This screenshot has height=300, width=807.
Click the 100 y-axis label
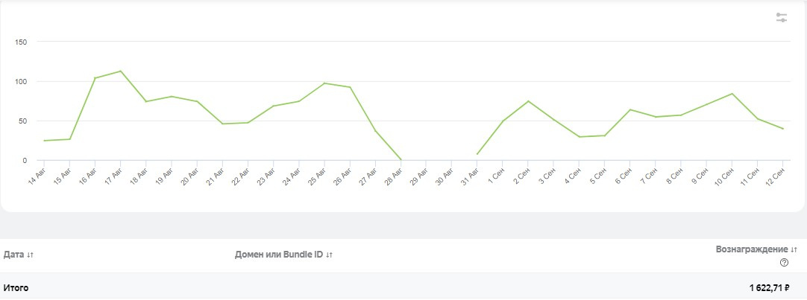(x=21, y=81)
